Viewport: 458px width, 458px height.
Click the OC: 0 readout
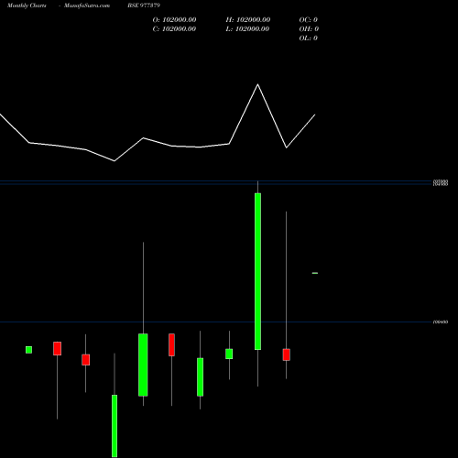tap(309, 20)
